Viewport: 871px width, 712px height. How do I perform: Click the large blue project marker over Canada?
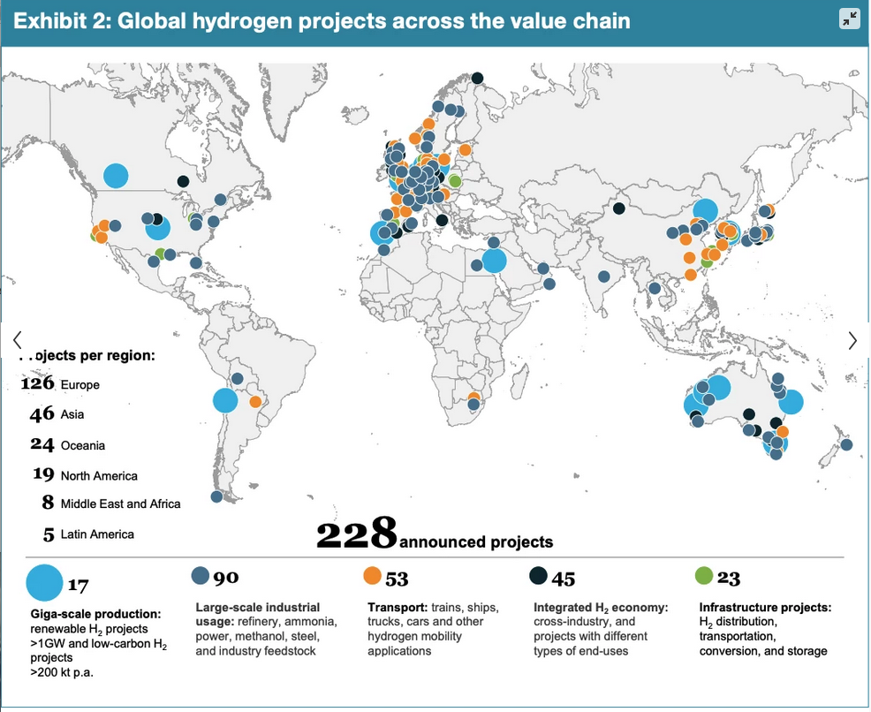point(115,176)
